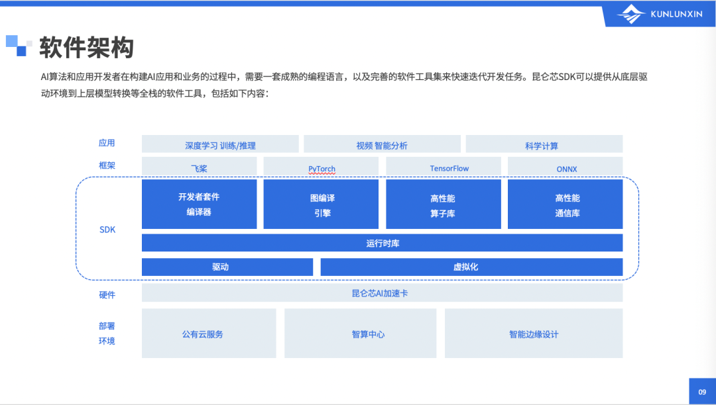Viewport: 716px width, 405px height.
Task: Select the ONNX framework box
Action: (566, 166)
